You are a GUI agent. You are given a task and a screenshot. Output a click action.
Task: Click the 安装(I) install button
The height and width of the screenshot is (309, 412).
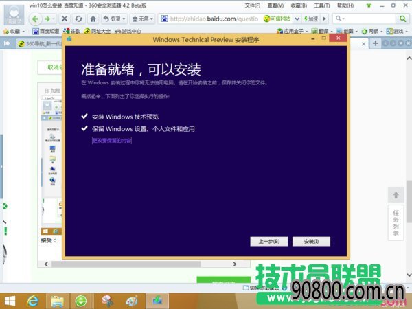pyautogui.click(x=311, y=241)
